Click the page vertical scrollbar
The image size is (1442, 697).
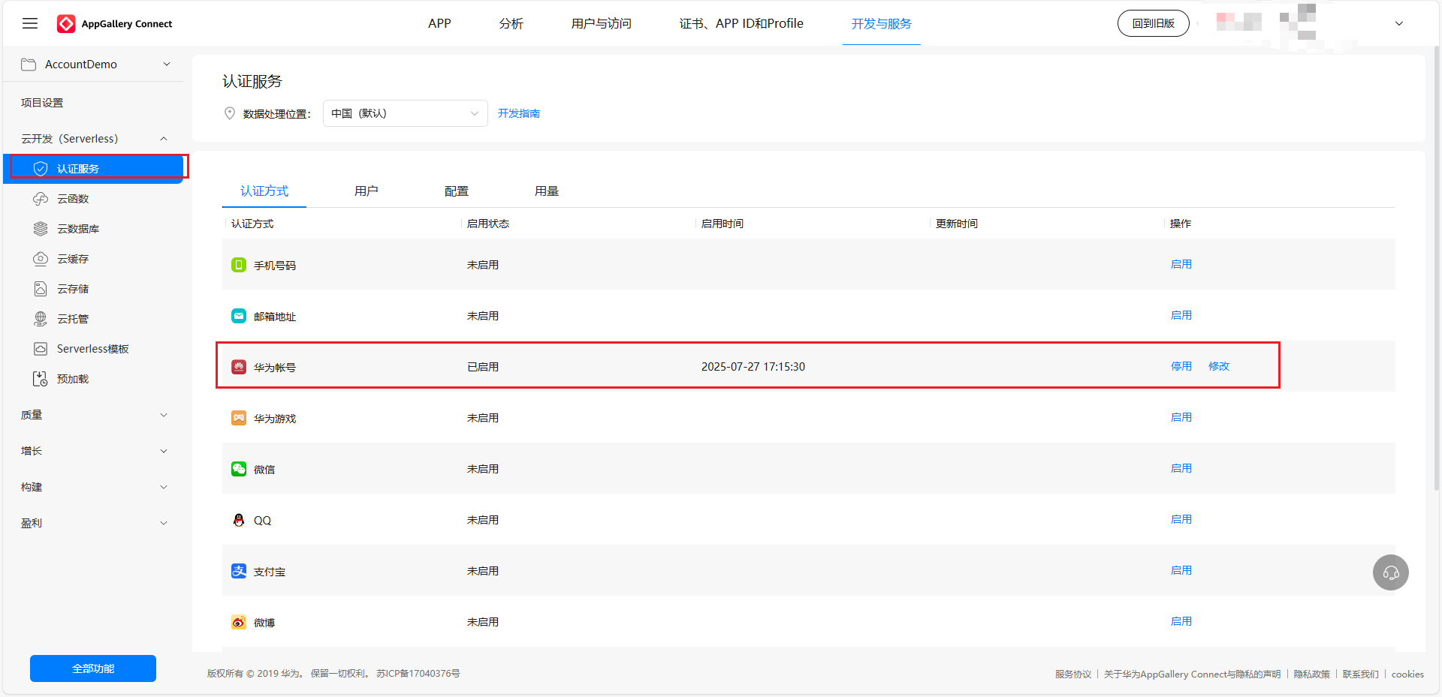(x=1437, y=269)
